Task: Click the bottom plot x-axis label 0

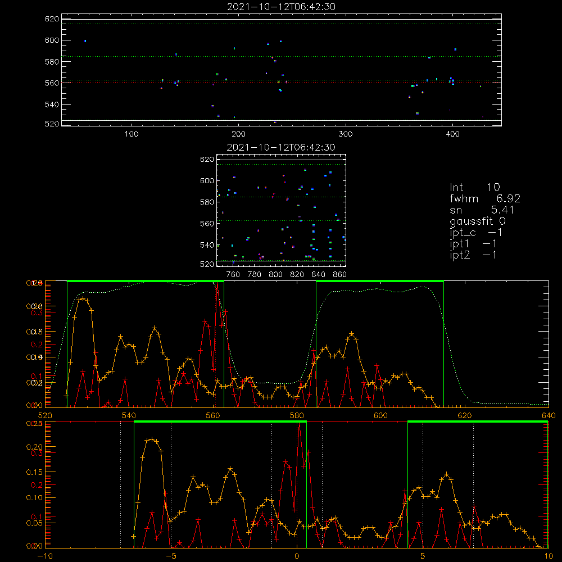Action: (x=297, y=556)
